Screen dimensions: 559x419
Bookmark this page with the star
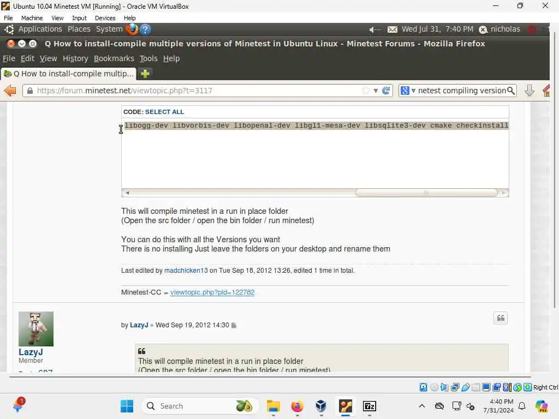(365, 91)
